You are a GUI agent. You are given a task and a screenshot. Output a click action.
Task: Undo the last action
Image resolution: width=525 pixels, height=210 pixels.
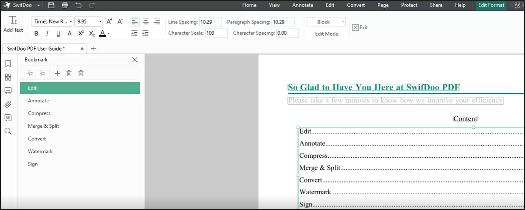tap(78, 5)
